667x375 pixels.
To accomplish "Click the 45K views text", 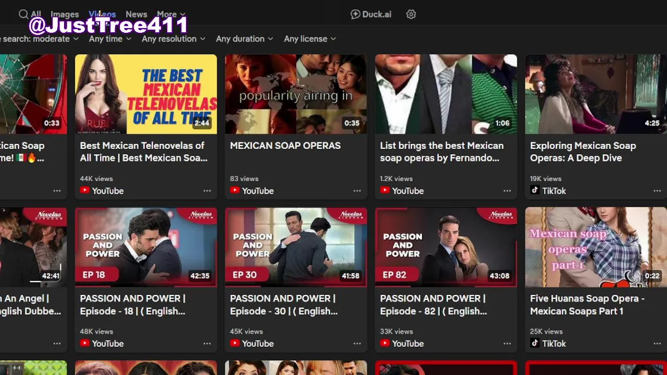I will (246, 331).
